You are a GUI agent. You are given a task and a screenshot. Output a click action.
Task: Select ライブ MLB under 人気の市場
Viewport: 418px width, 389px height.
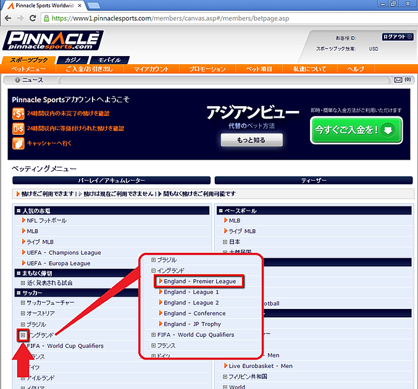pos(40,242)
